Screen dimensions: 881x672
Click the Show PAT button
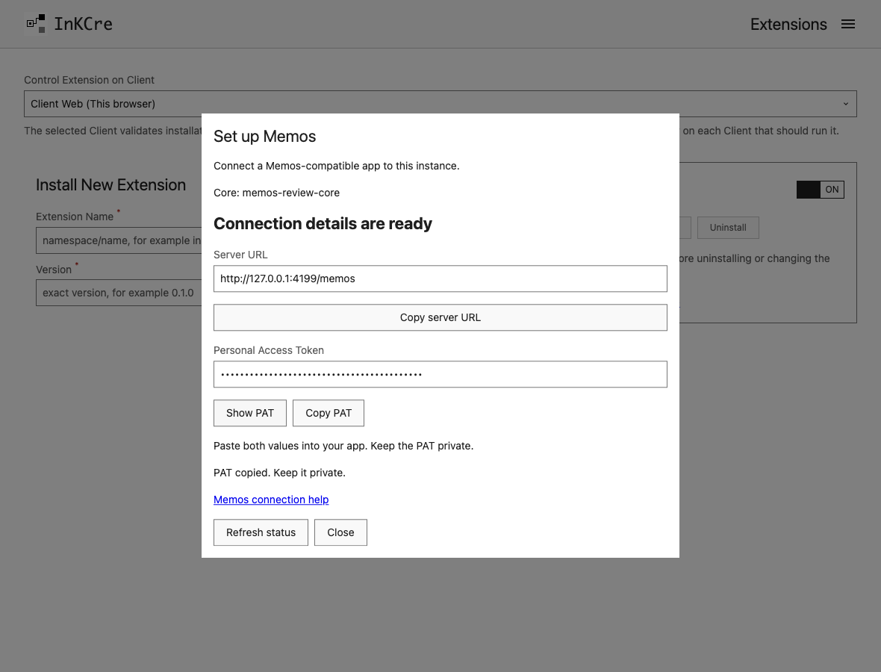pos(250,413)
